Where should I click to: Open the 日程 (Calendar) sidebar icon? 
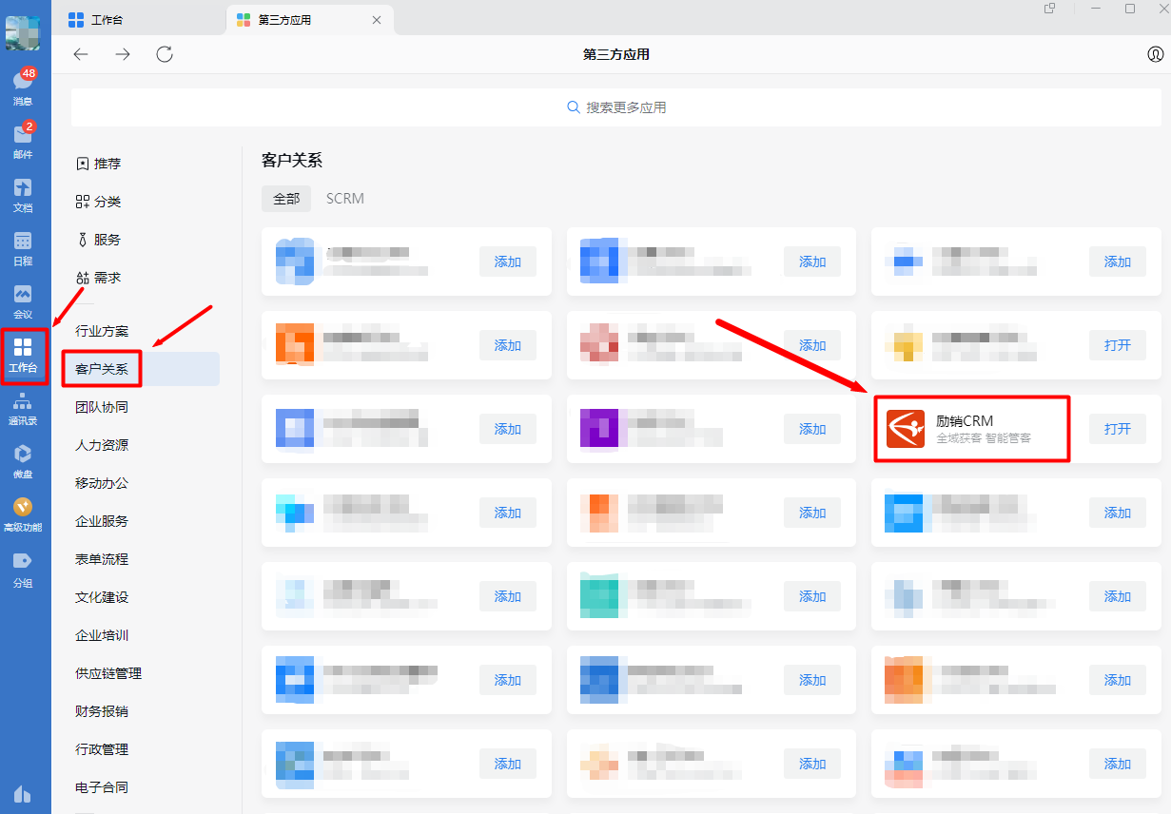(22, 249)
